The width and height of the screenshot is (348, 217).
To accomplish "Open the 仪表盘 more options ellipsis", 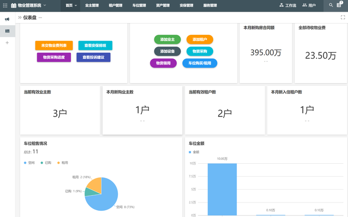I will pos(40,17).
